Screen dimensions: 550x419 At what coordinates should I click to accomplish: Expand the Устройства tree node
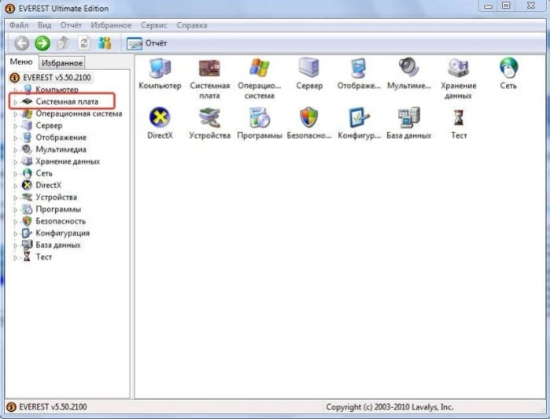[x=16, y=198]
